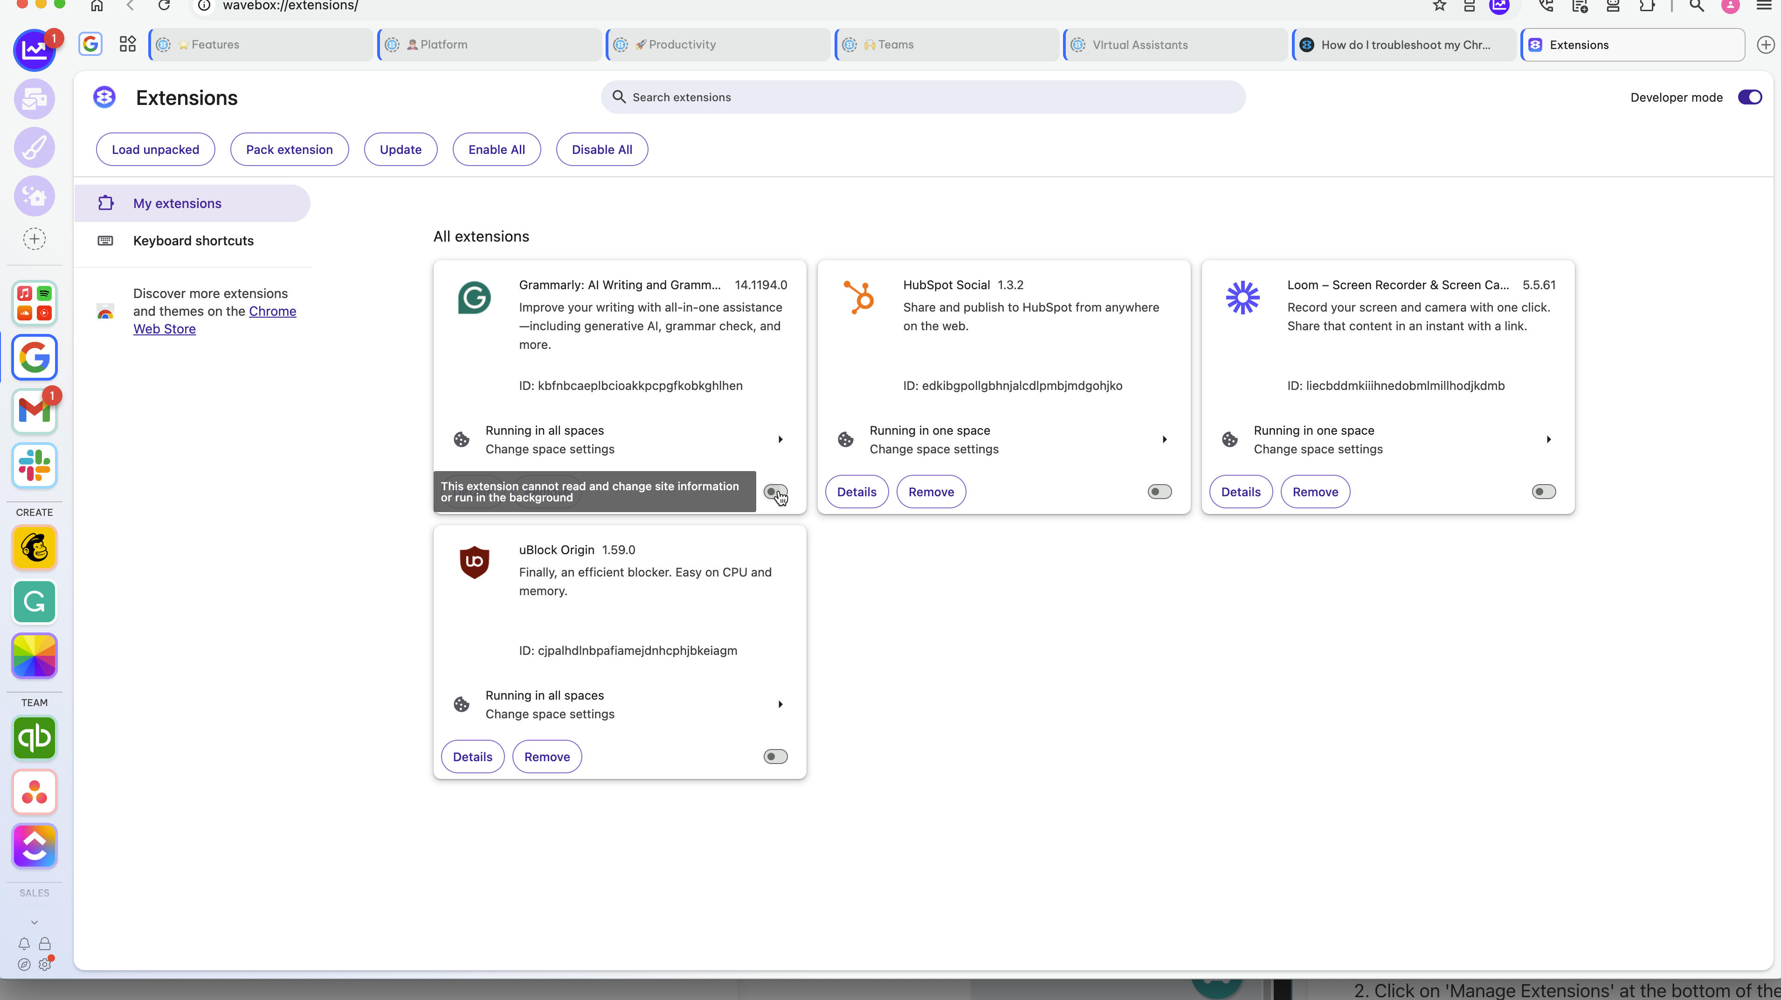This screenshot has width=1781, height=1000.
Task: Open Details for HubSpot Social
Action: 856,492
